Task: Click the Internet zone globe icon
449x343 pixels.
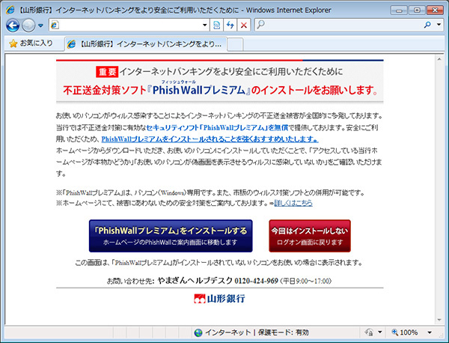Action: [198, 333]
